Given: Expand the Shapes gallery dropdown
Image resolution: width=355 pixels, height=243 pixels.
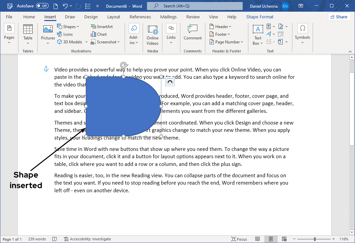Looking at the screenshot, I should point(78,26).
